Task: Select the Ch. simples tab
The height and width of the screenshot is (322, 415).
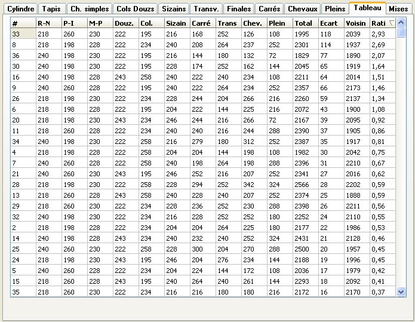Action: click(89, 9)
